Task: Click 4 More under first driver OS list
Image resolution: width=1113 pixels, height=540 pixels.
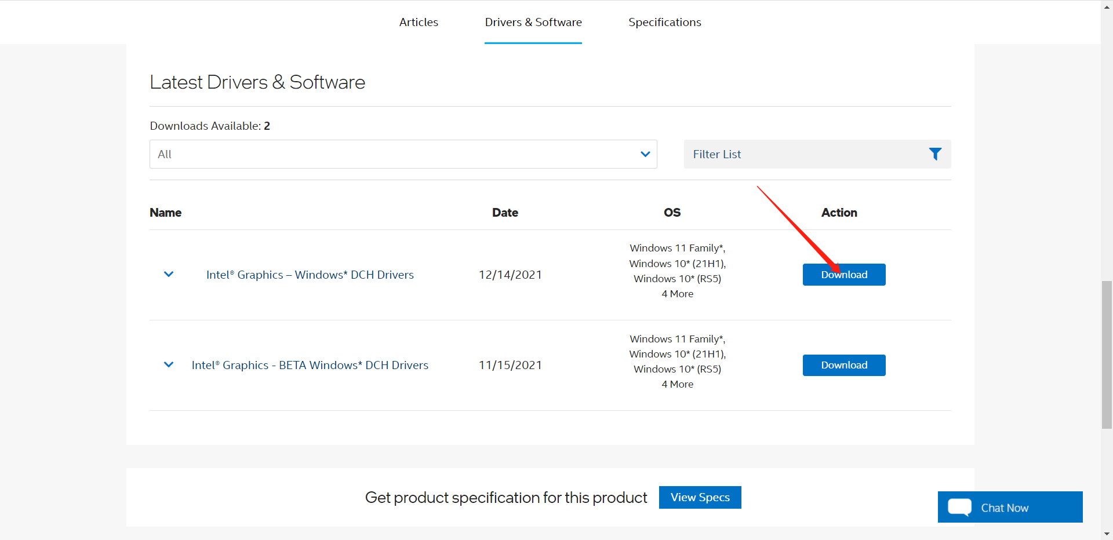Action: pos(678,294)
